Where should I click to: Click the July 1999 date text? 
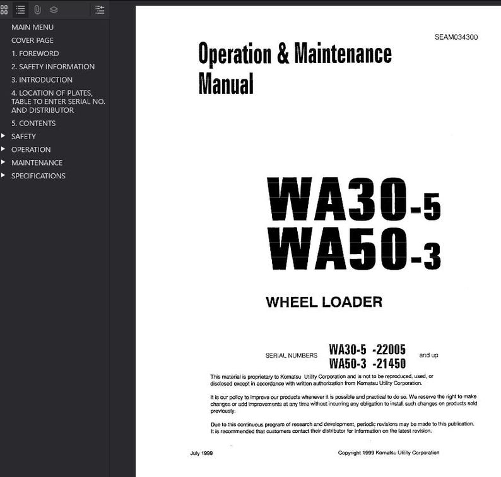201,453
